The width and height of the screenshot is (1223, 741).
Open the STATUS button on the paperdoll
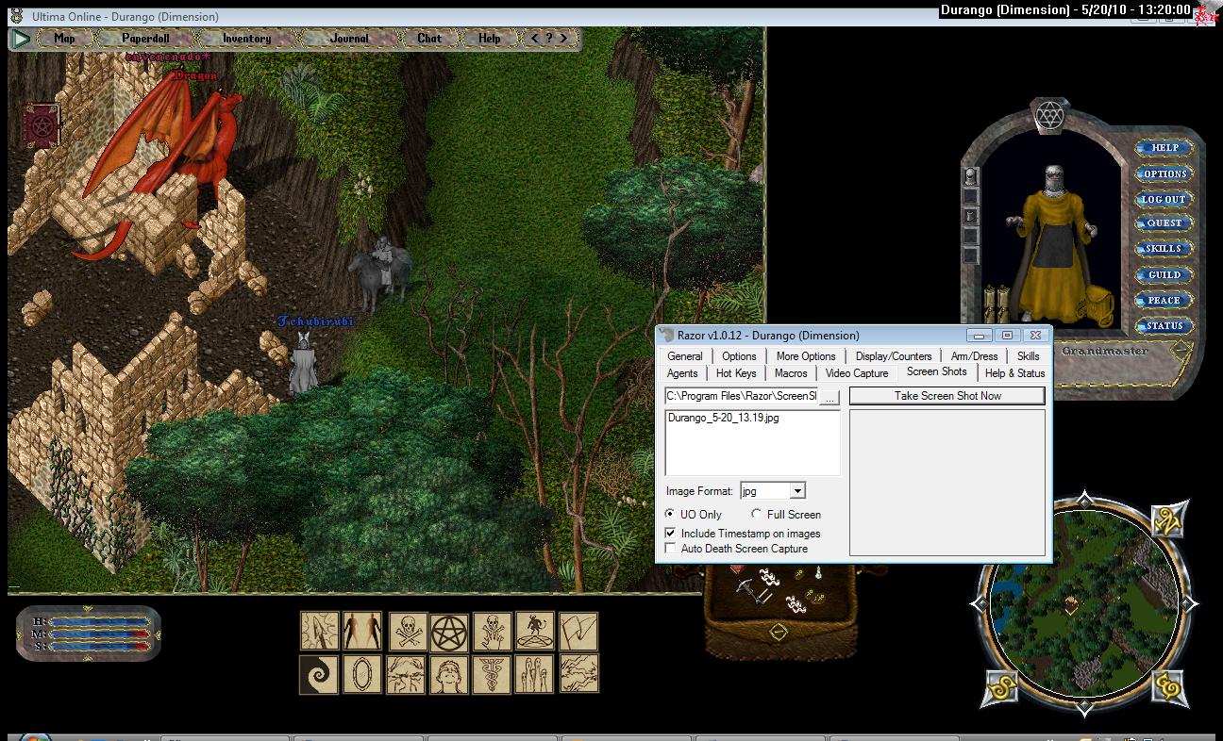pos(1164,326)
